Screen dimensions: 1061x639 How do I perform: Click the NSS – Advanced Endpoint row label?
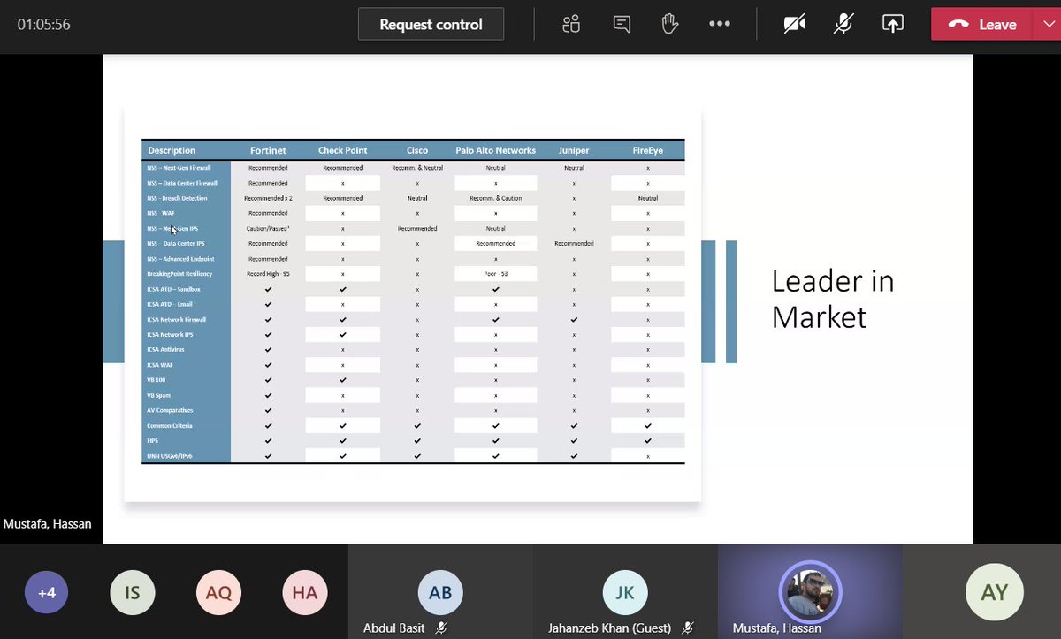point(180,259)
